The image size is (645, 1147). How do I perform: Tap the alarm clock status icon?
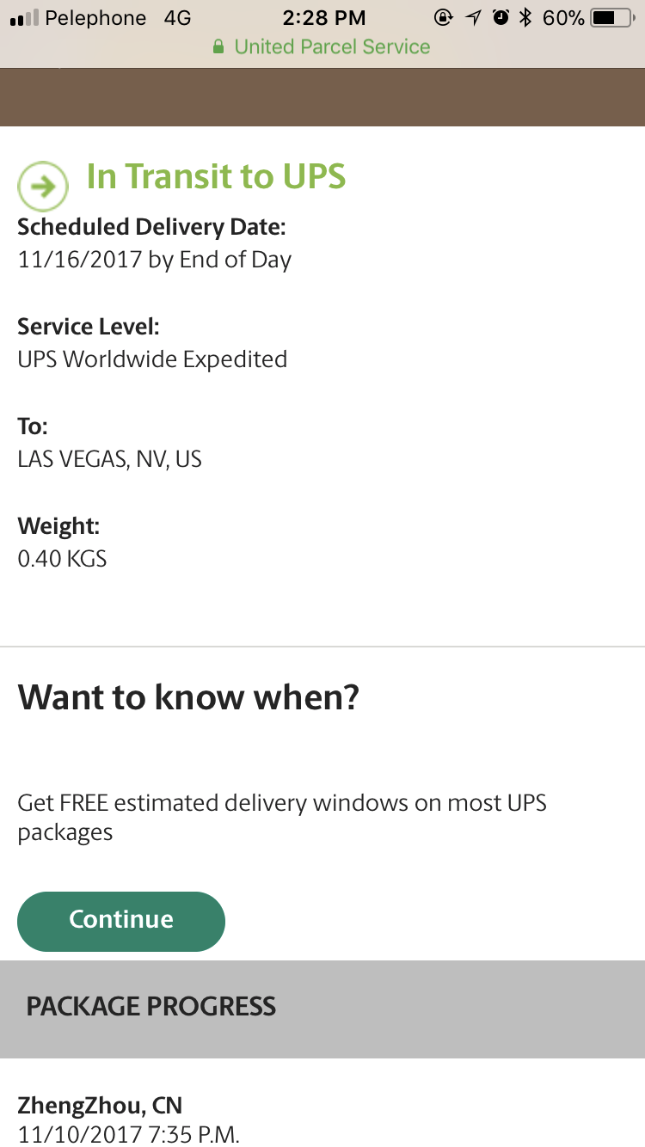(500, 18)
